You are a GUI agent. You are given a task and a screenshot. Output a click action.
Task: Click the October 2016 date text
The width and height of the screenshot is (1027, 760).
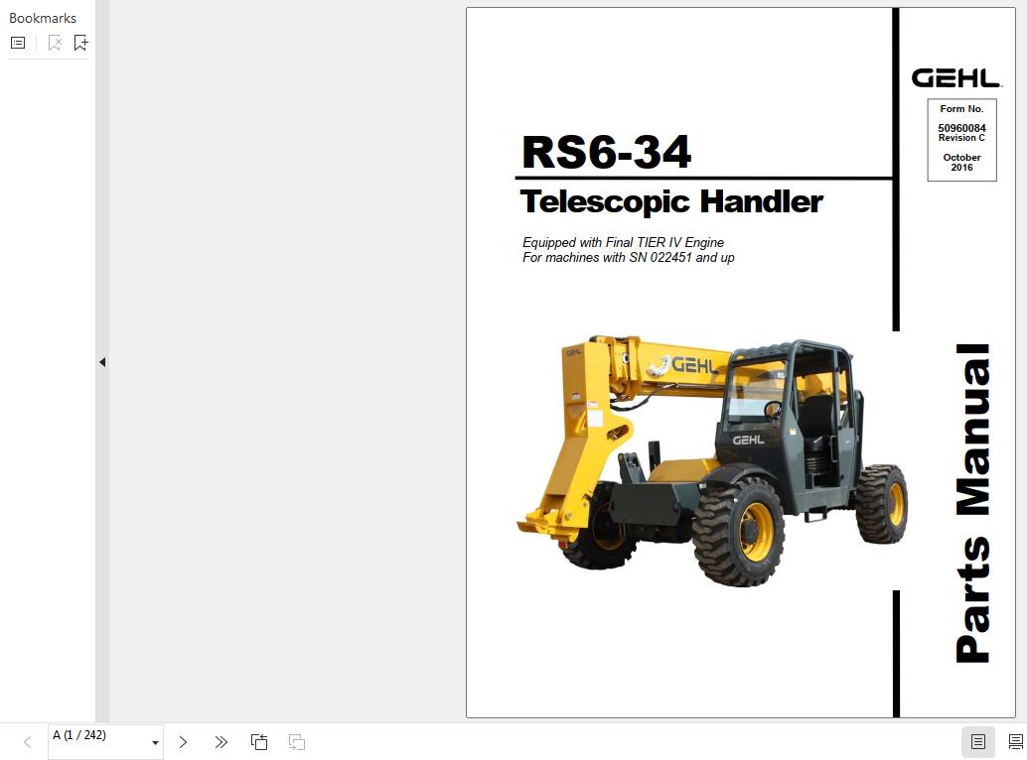pyautogui.click(x=961, y=162)
